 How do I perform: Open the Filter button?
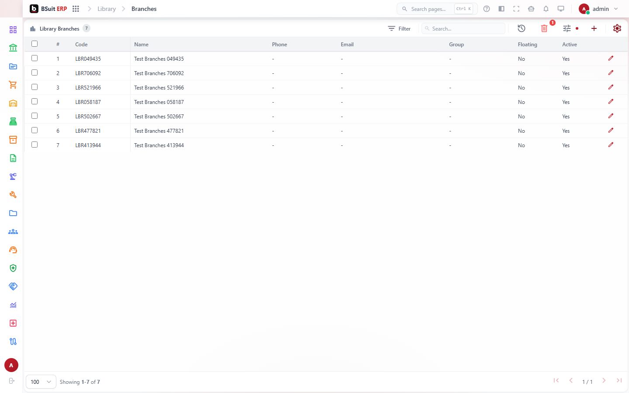tap(399, 28)
